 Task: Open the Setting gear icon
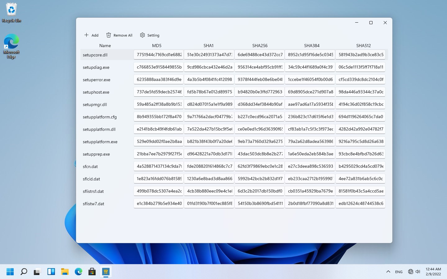pos(142,35)
